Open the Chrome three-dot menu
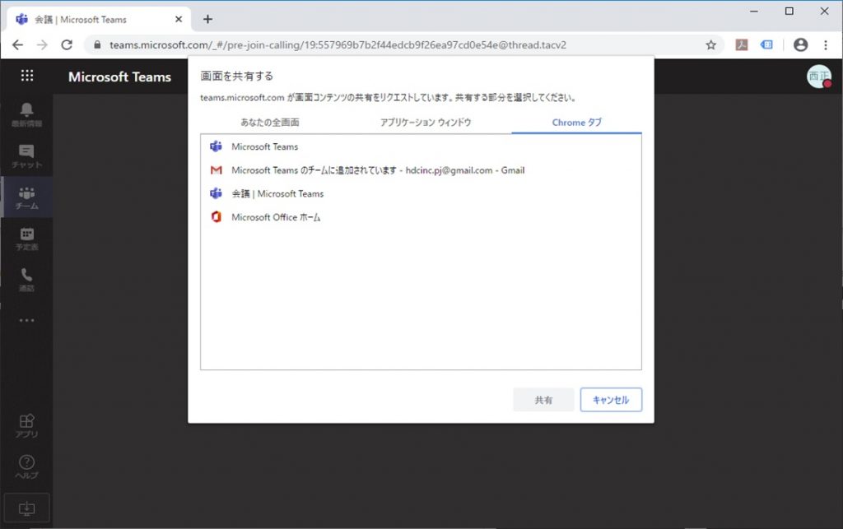 (826, 45)
